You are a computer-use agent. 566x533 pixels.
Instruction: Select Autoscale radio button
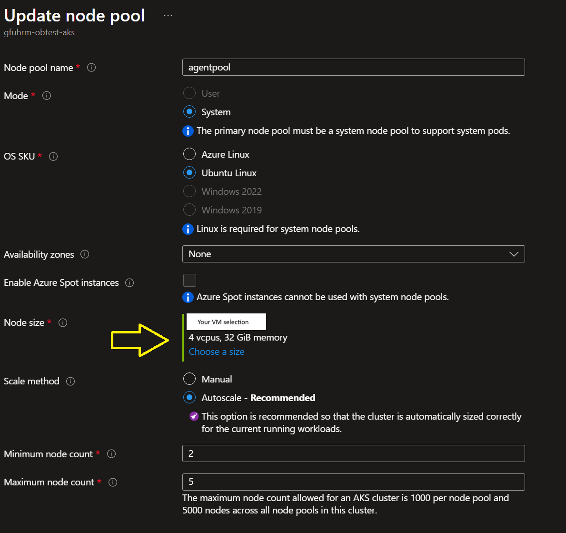tap(189, 397)
